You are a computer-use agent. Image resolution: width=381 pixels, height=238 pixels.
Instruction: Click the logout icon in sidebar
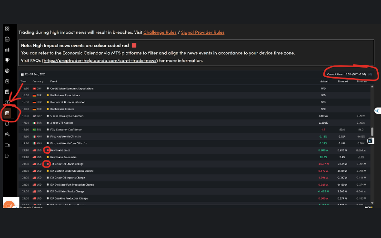tap(7, 156)
